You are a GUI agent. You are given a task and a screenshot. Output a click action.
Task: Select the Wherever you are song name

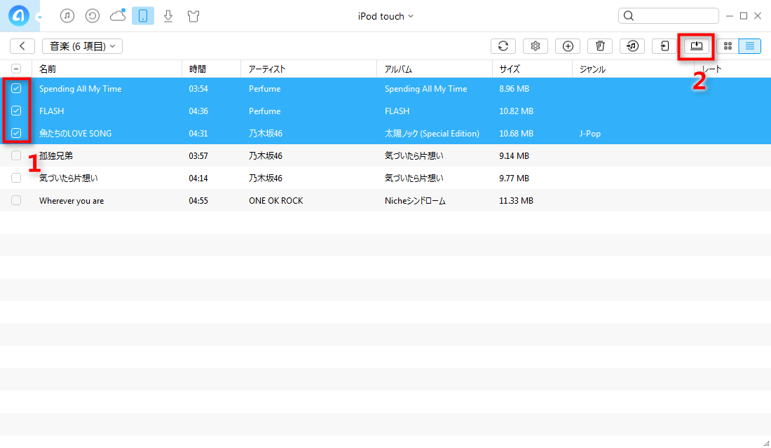71,201
